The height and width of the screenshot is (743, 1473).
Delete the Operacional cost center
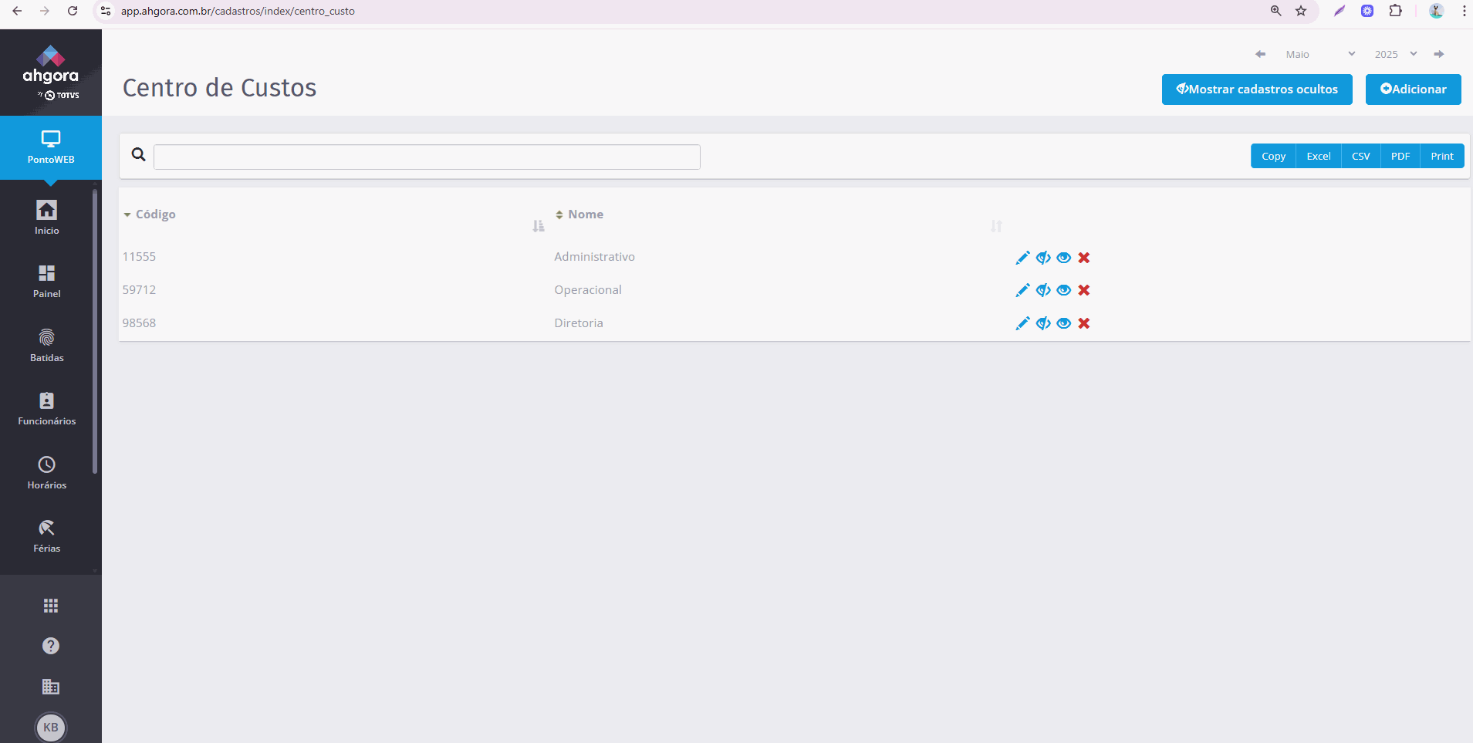coord(1084,290)
